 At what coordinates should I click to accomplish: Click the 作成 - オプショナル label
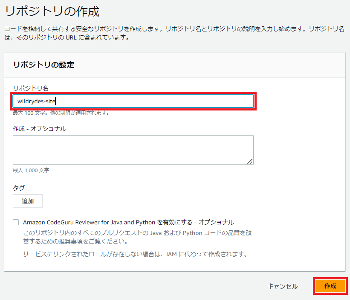pyautogui.click(x=40, y=129)
